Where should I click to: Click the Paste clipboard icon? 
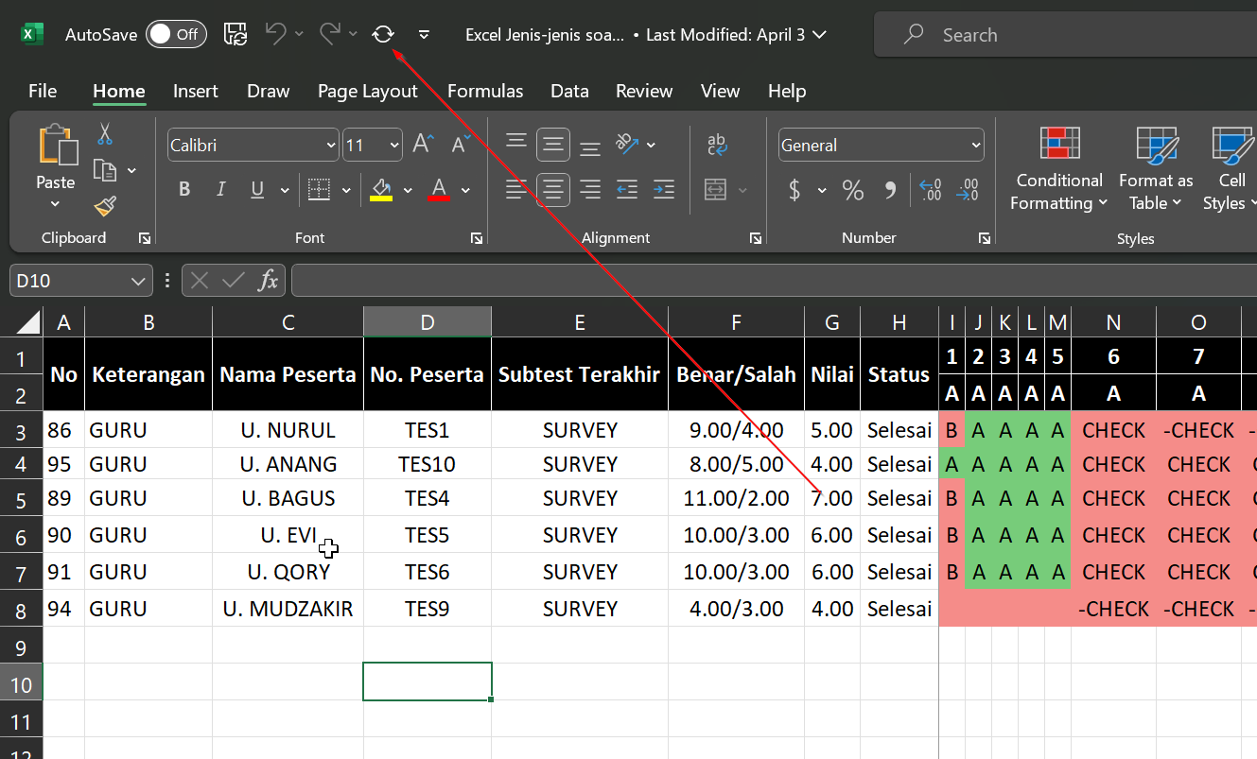pyautogui.click(x=58, y=146)
